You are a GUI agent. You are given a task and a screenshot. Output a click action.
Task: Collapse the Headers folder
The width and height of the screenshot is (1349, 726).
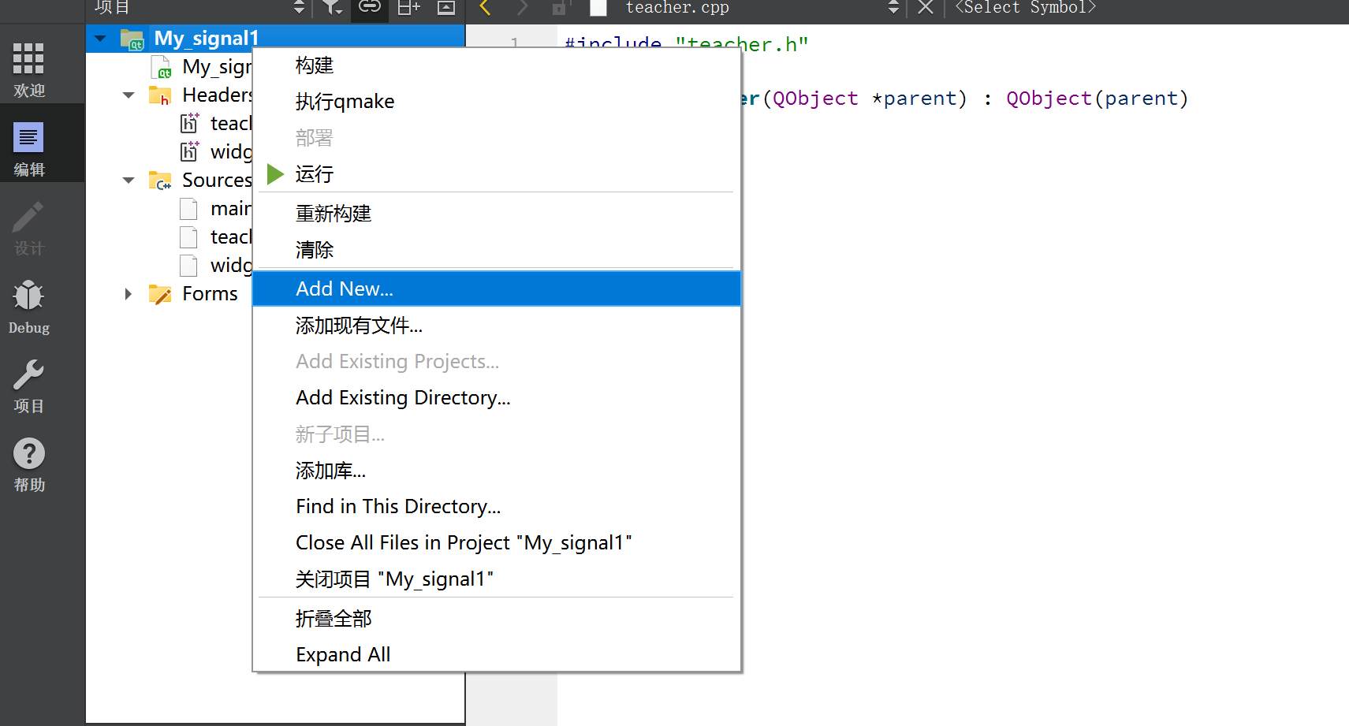click(x=129, y=95)
